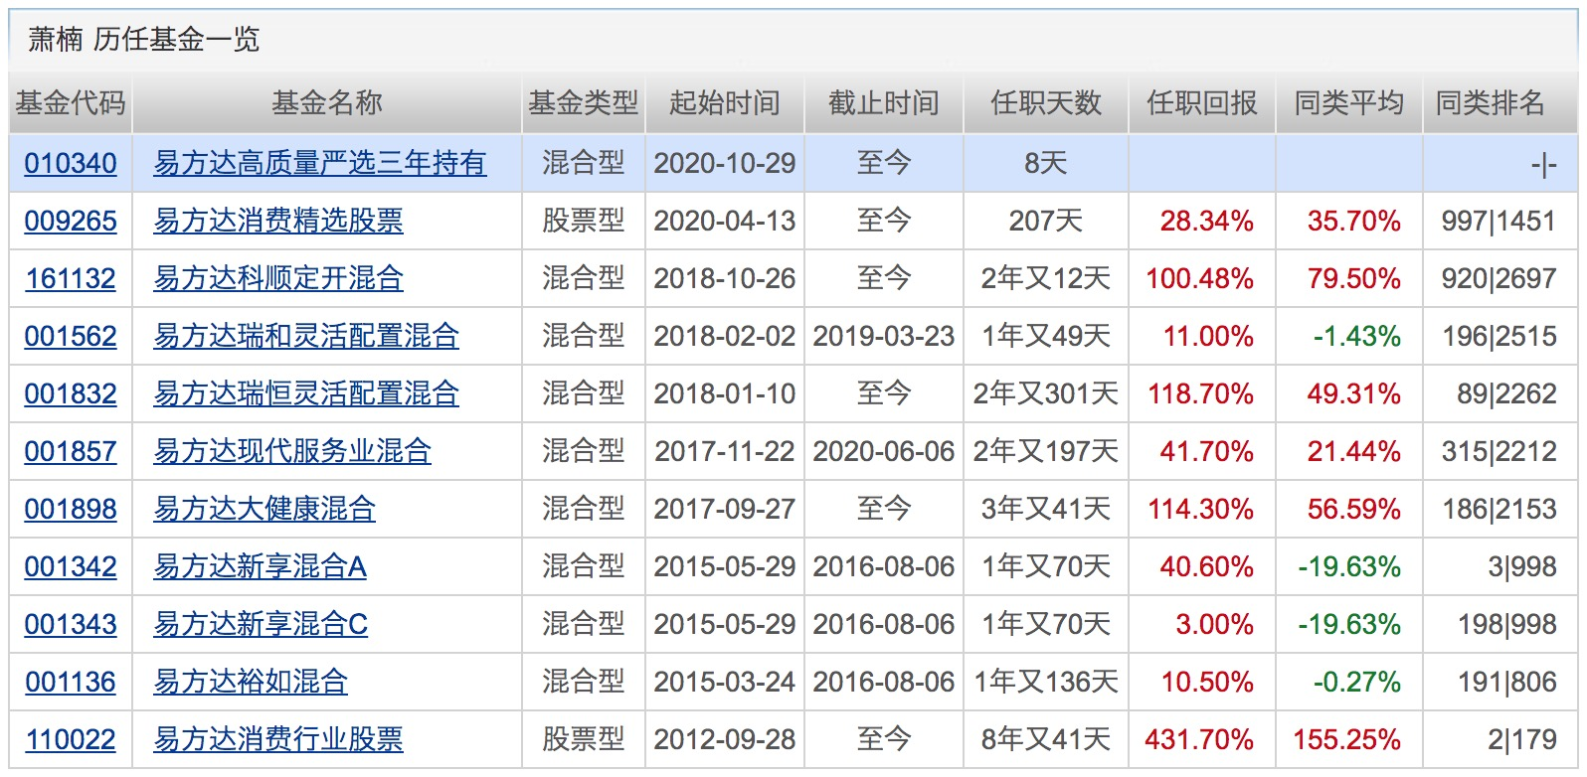Image resolution: width=1587 pixels, height=777 pixels.
Task: Open 易方达高质量严选三年持有 fund page
Action: [x=320, y=163]
